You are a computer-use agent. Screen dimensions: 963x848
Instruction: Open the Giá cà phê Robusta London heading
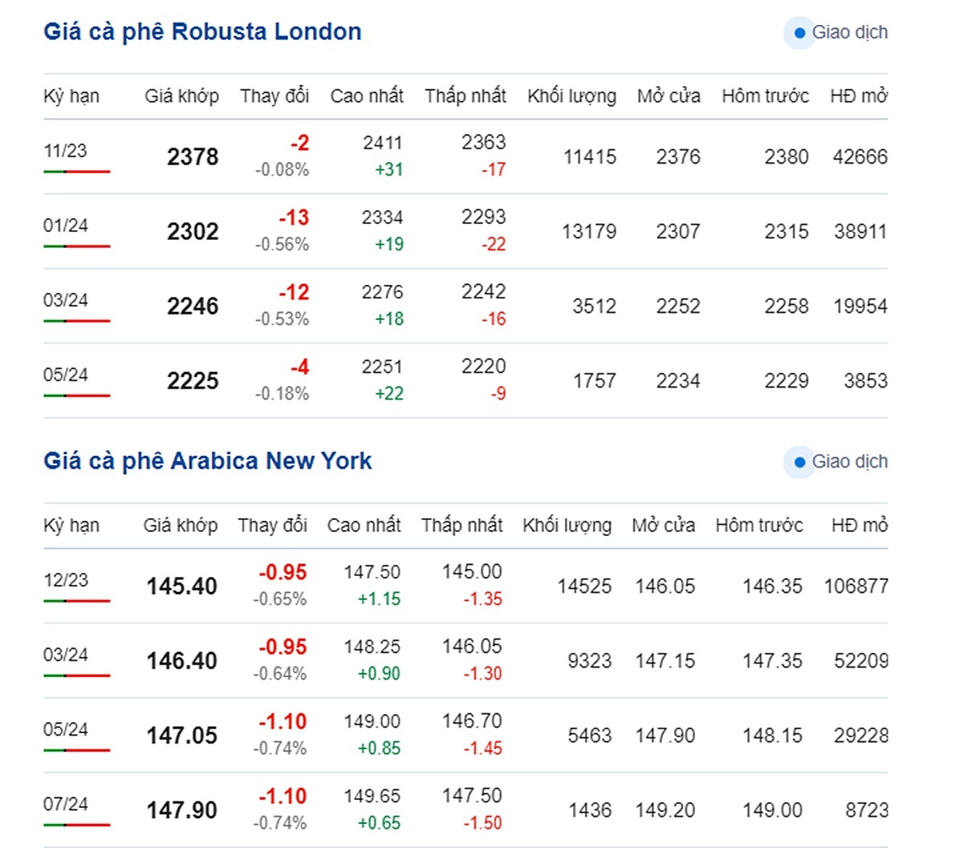[202, 32]
